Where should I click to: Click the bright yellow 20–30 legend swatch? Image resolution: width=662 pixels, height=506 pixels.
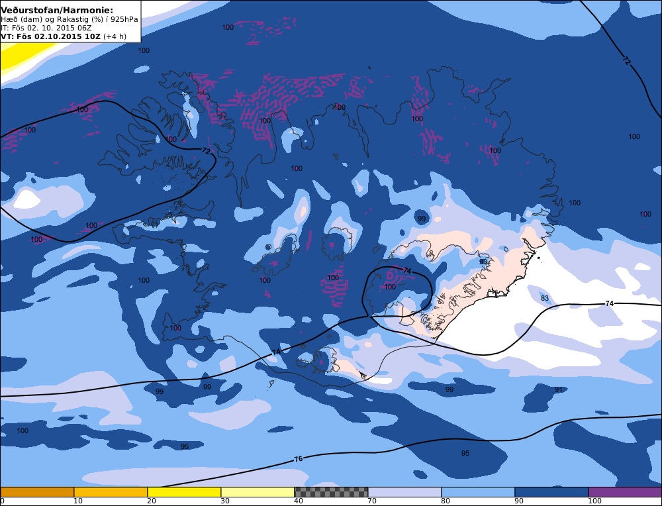184,492
